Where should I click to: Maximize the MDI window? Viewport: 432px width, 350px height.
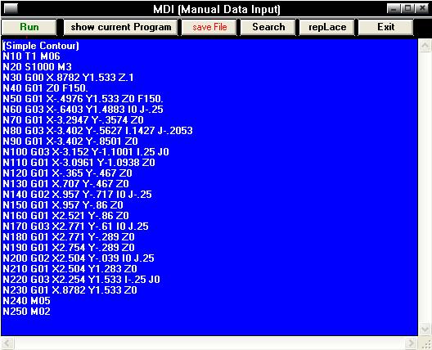click(x=407, y=9)
